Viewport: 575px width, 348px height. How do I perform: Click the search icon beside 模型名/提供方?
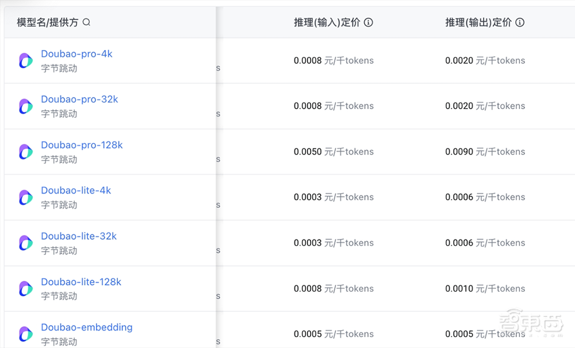click(x=87, y=22)
